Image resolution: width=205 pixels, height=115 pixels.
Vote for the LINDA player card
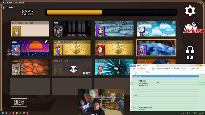click(30, 48)
